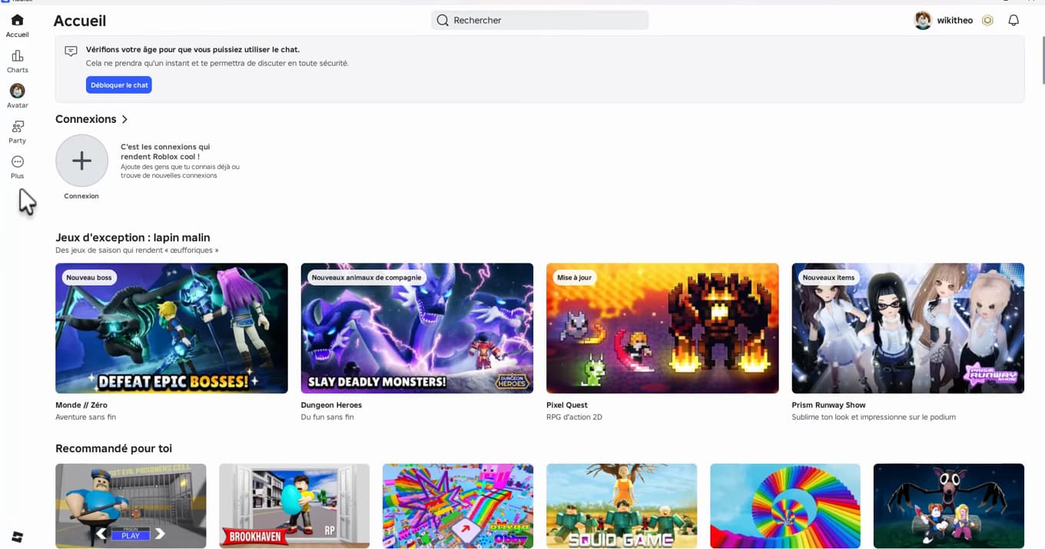
Task: Click 'Aventure sans fin' subtitle text
Action: 85,417
